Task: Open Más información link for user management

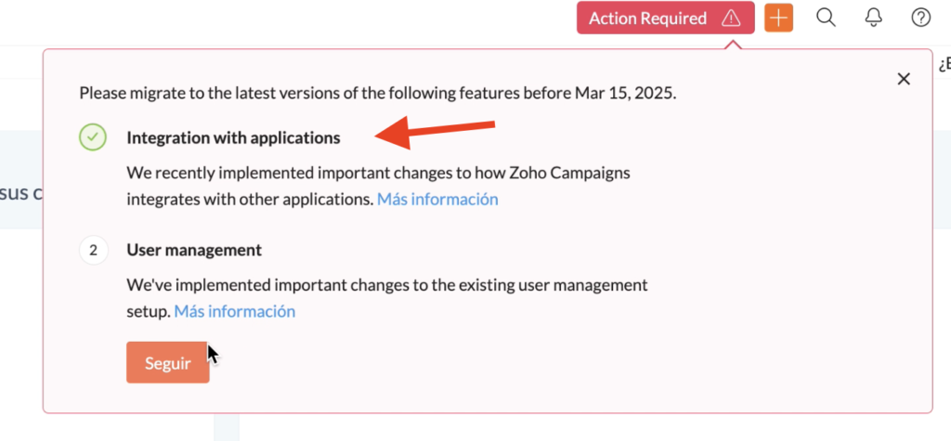Action: click(235, 311)
